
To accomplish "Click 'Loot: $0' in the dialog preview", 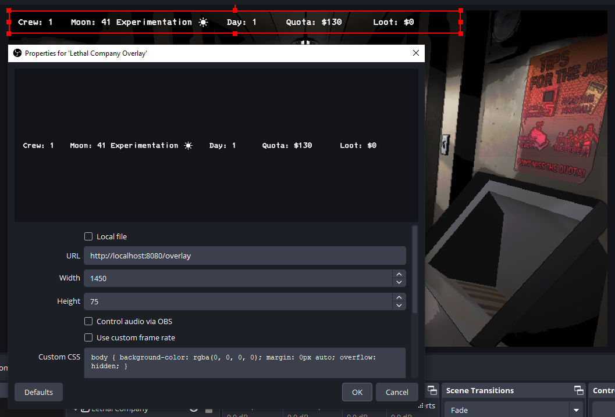I will tap(358, 145).
